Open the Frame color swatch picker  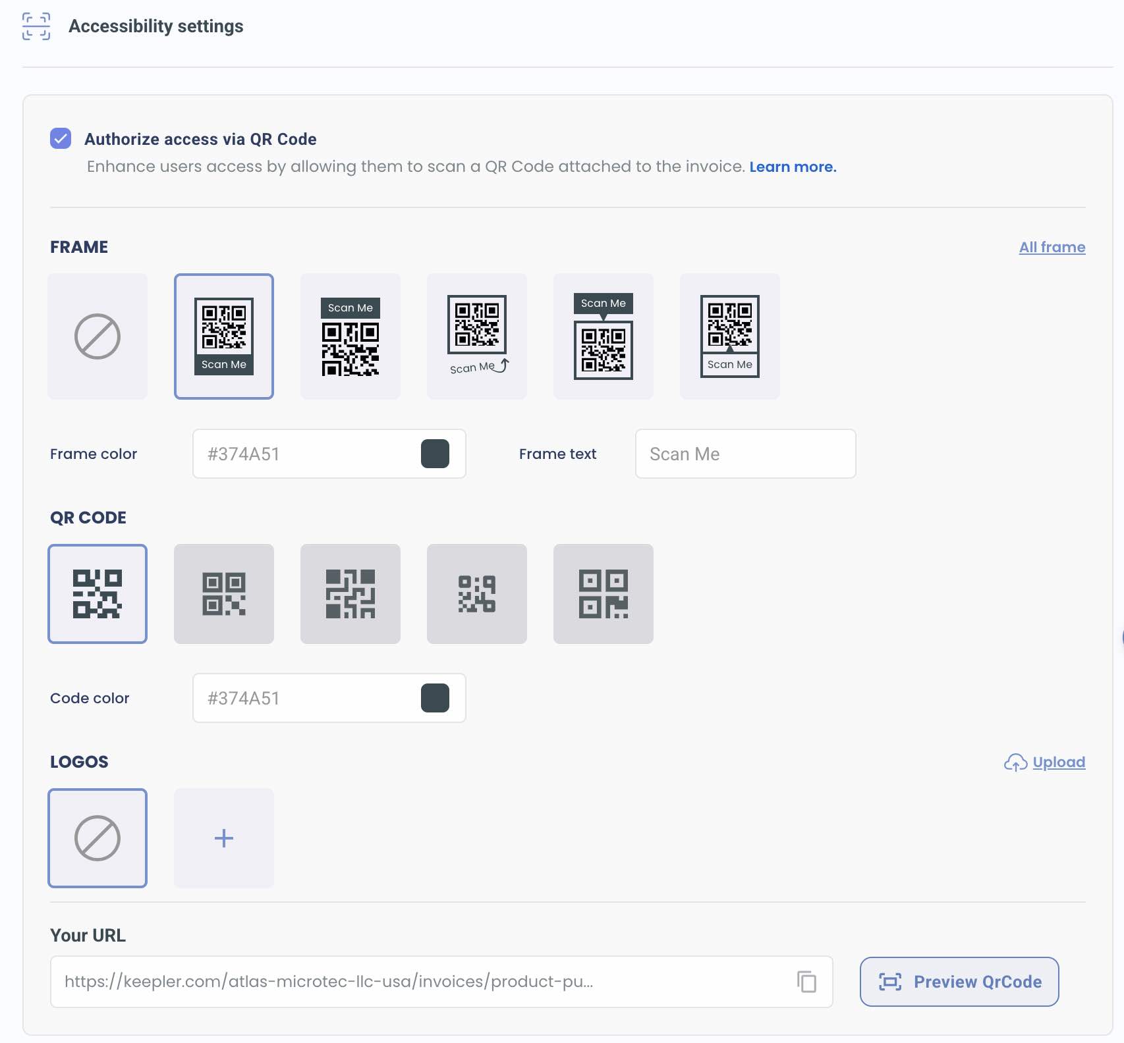(436, 453)
